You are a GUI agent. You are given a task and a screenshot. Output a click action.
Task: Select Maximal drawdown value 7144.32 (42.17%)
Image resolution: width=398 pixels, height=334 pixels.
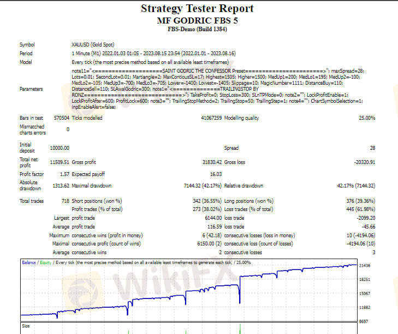(x=203, y=185)
